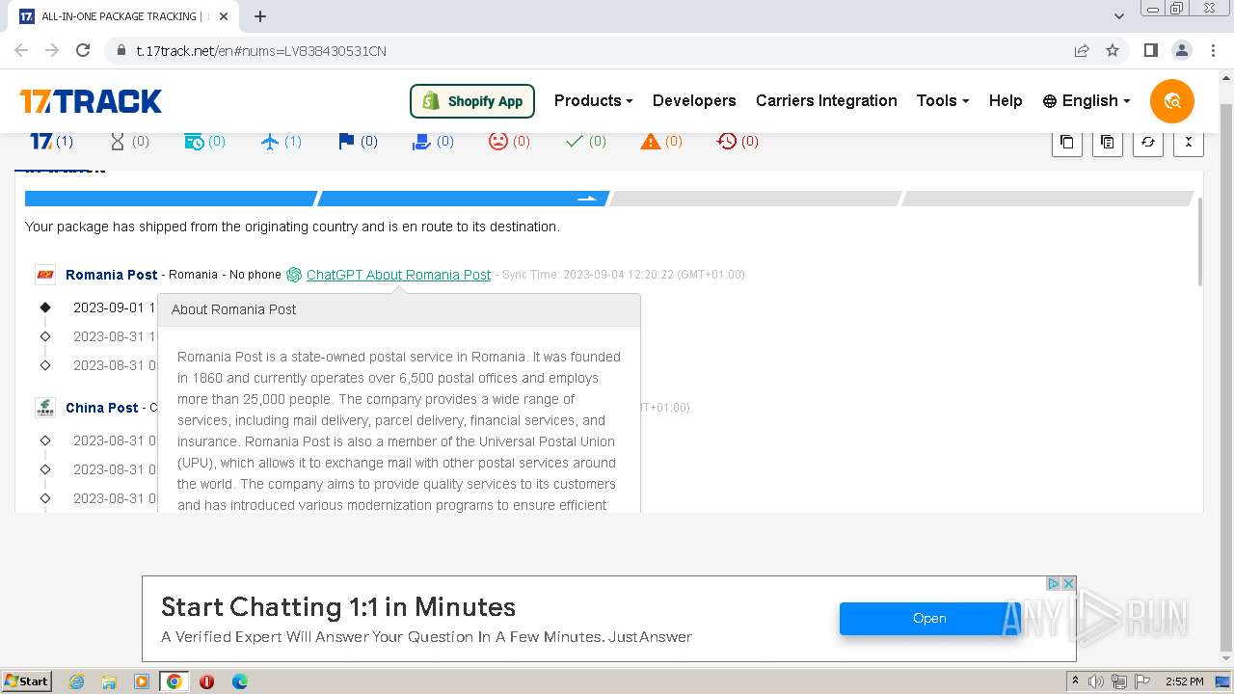Viewport: 1234px width, 694px height.
Task: Click the 17TRACK logo
Action: pyautogui.click(x=91, y=101)
